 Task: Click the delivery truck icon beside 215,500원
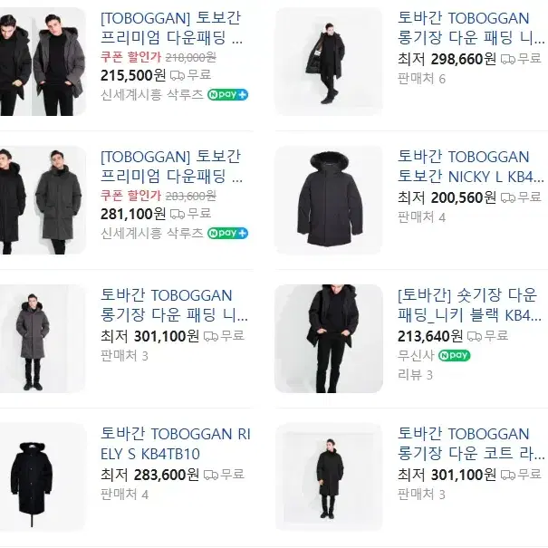(178, 75)
